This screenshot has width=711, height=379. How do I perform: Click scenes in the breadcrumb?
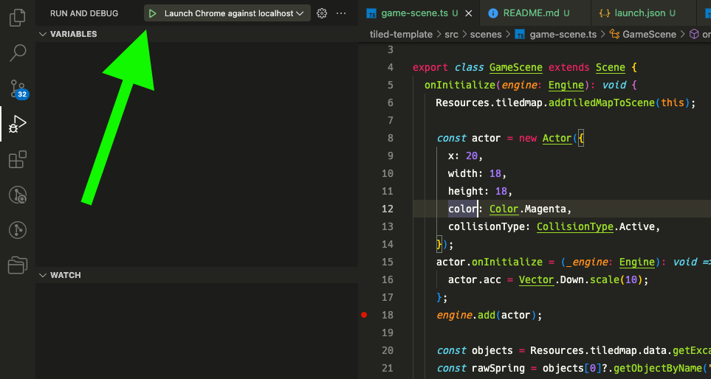(x=486, y=35)
